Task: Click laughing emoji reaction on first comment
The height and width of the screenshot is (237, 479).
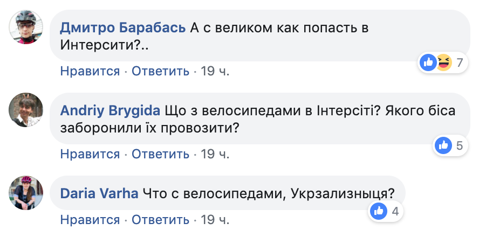Action: coord(443,63)
